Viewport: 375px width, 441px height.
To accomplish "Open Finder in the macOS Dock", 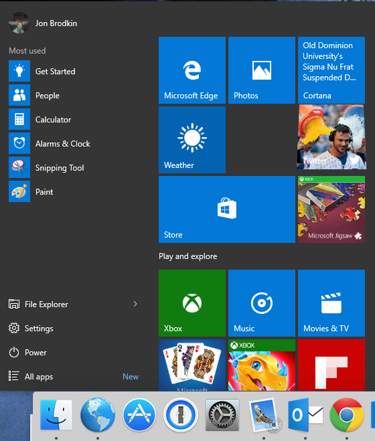I will pyautogui.click(x=56, y=415).
